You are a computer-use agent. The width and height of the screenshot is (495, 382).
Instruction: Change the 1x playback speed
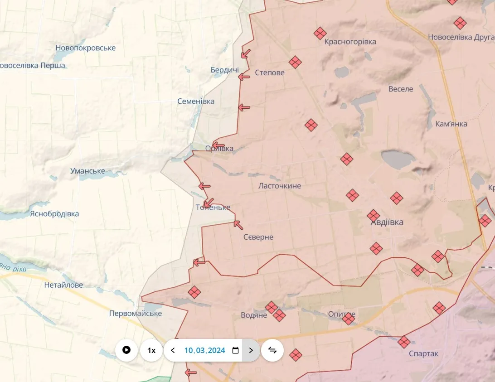click(151, 350)
